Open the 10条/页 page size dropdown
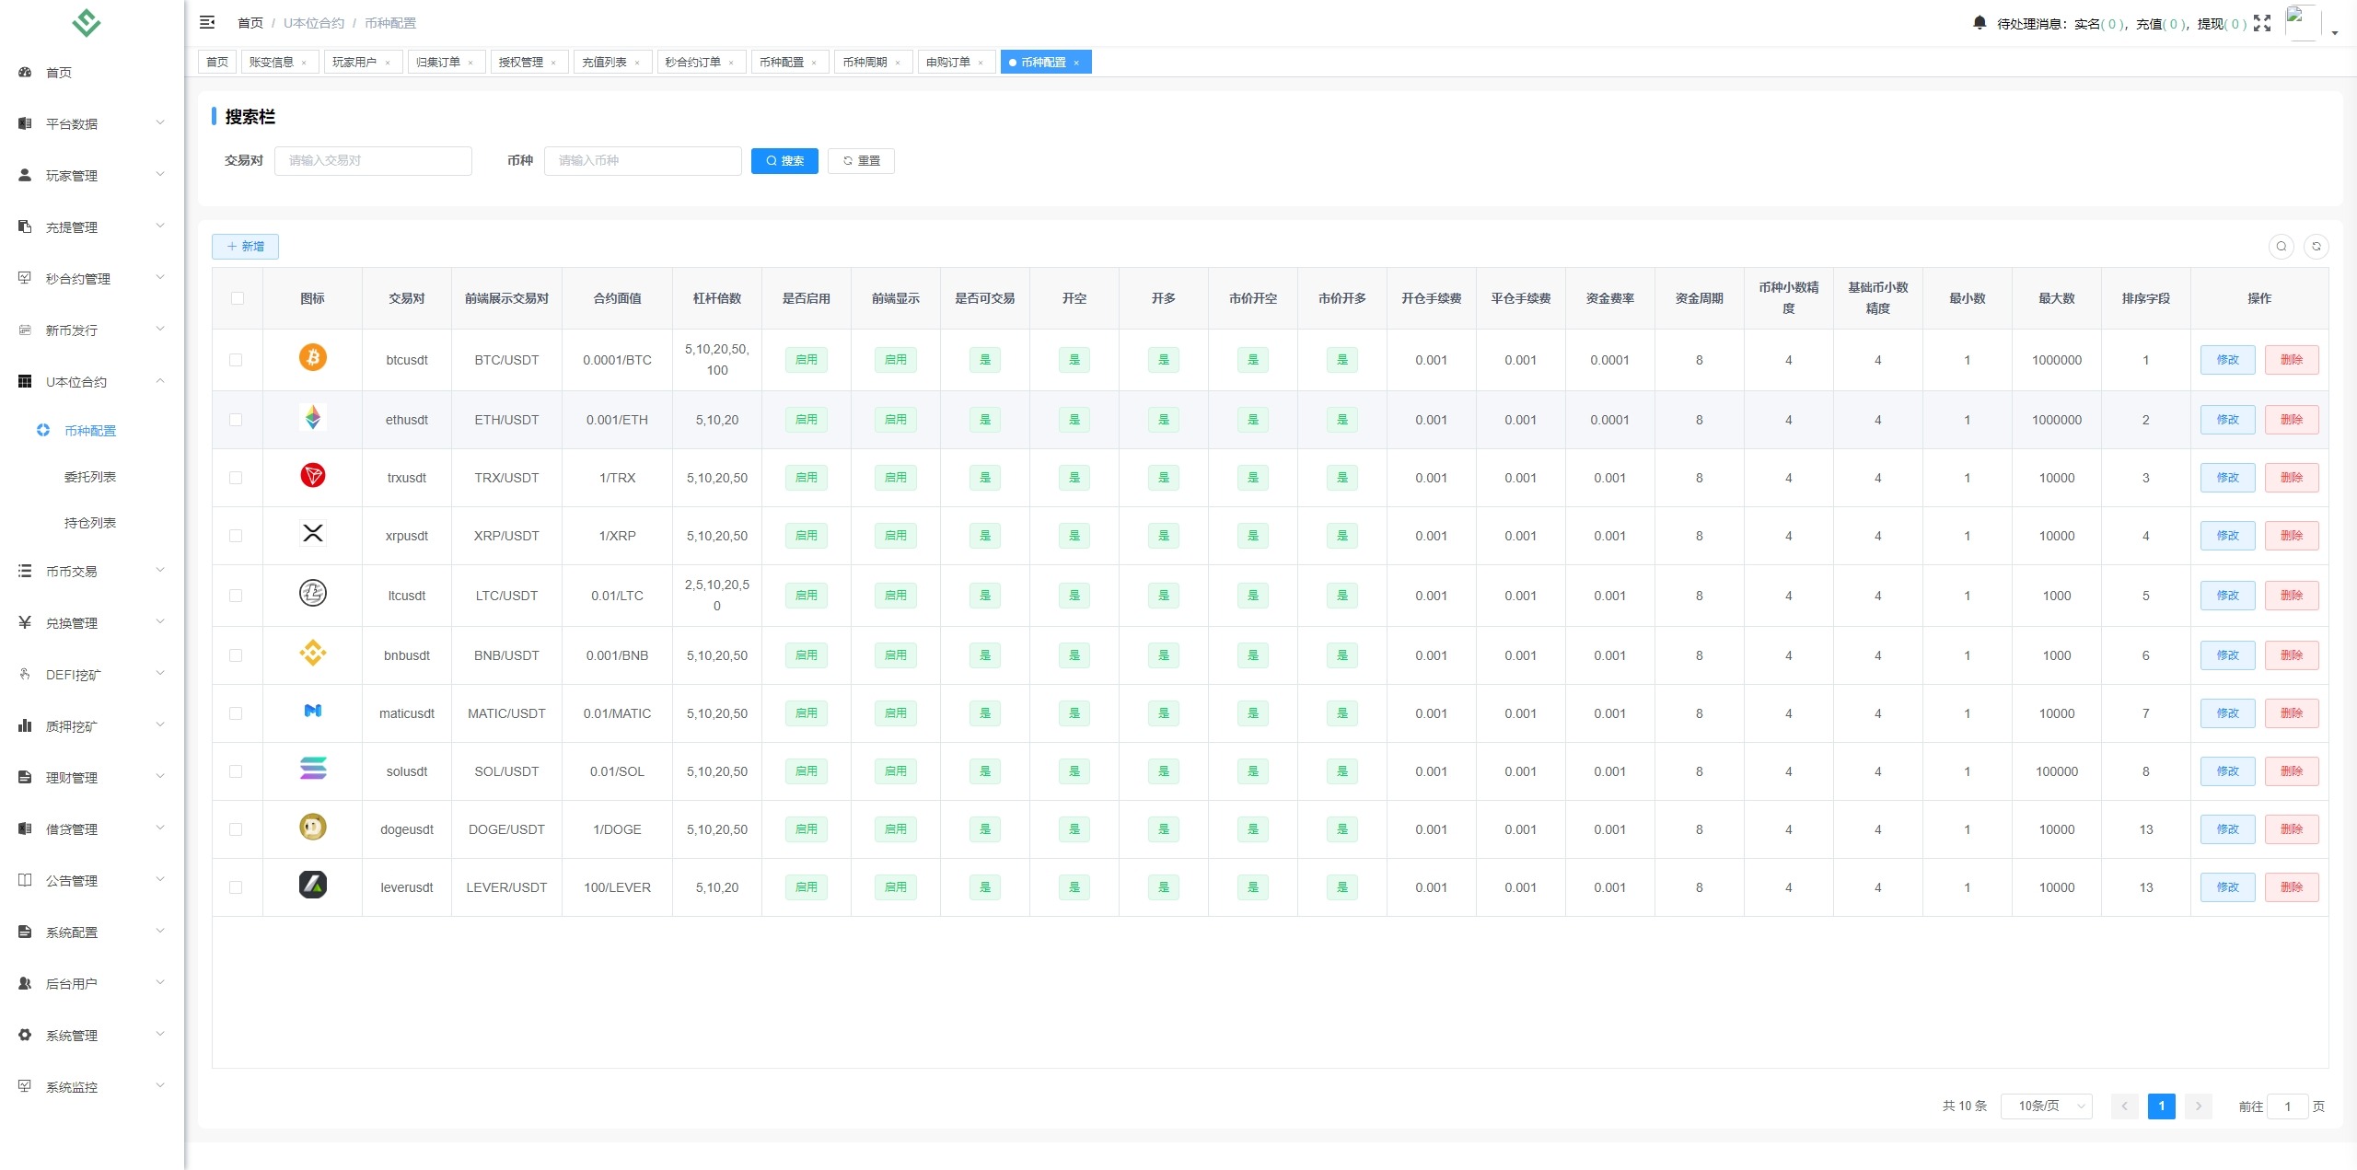 point(2046,1106)
